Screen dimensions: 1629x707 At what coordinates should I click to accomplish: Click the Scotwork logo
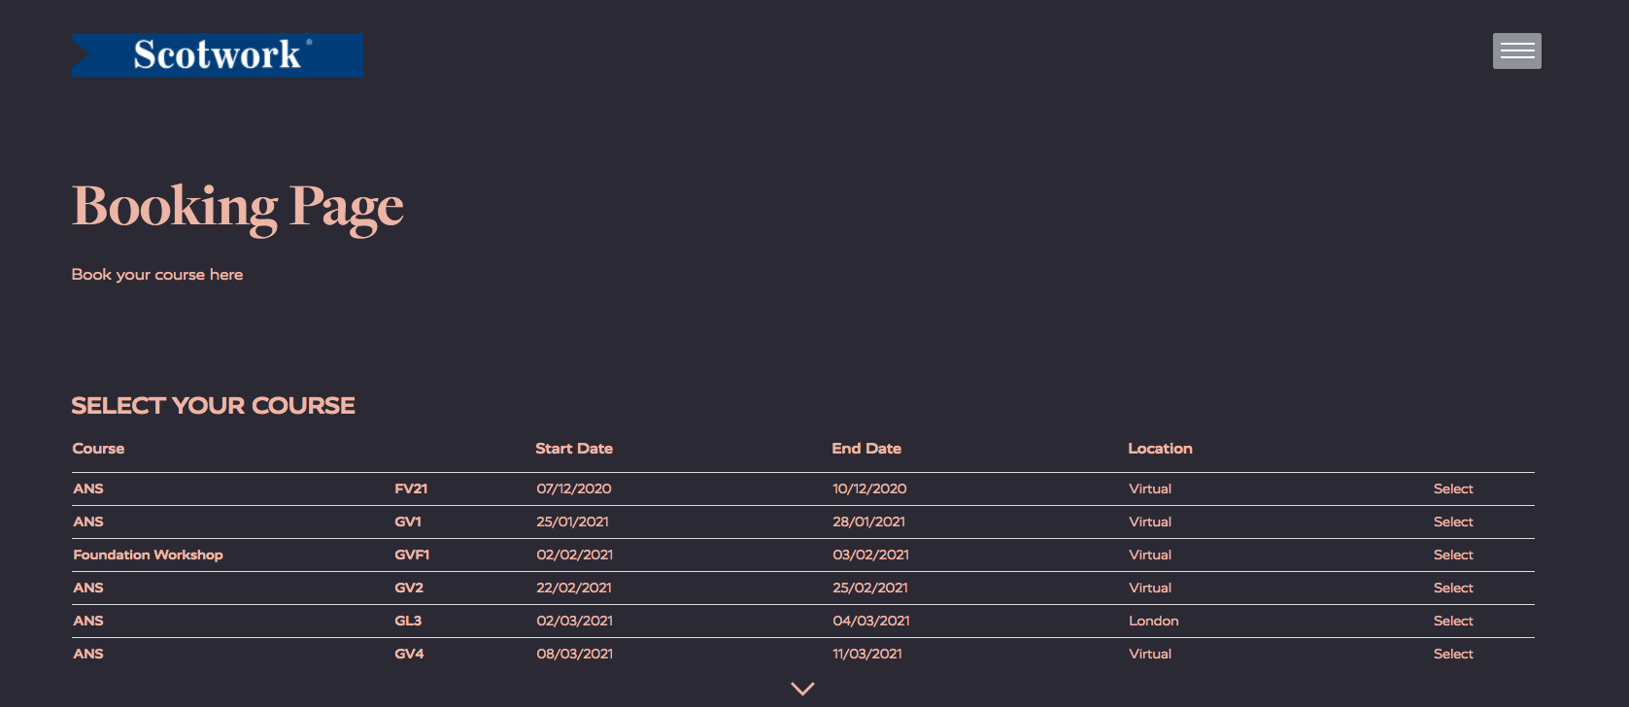tap(217, 55)
